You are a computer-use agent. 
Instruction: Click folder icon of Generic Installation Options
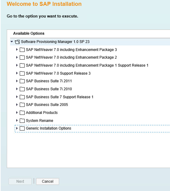coord(22,128)
